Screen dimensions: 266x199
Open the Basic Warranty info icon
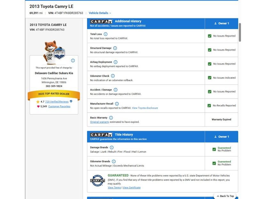[x=111, y=118]
